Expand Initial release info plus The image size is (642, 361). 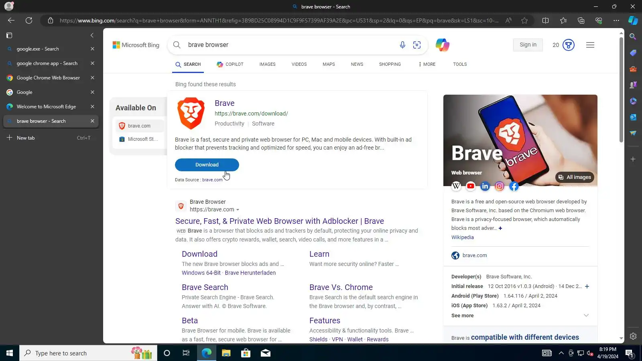click(x=587, y=286)
